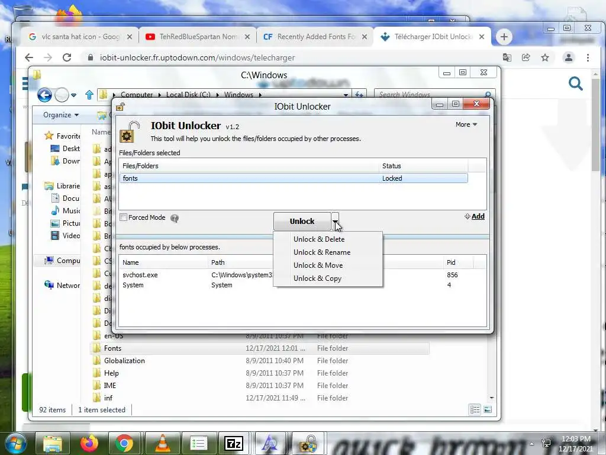Click the Forced Mode help question icon
The image size is (606, 455).
pyautogui.click(x=175, y=219)
